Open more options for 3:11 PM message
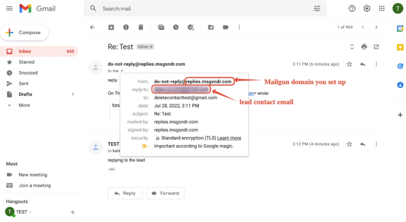Screen dimensions: 406x222 [376, 64]
